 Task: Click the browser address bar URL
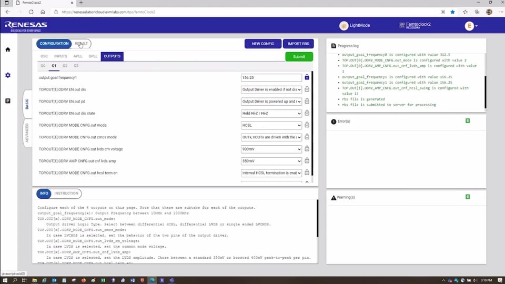108,12
